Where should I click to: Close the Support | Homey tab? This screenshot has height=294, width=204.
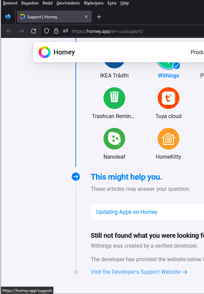pyautogui.click(x=86, y=17)
